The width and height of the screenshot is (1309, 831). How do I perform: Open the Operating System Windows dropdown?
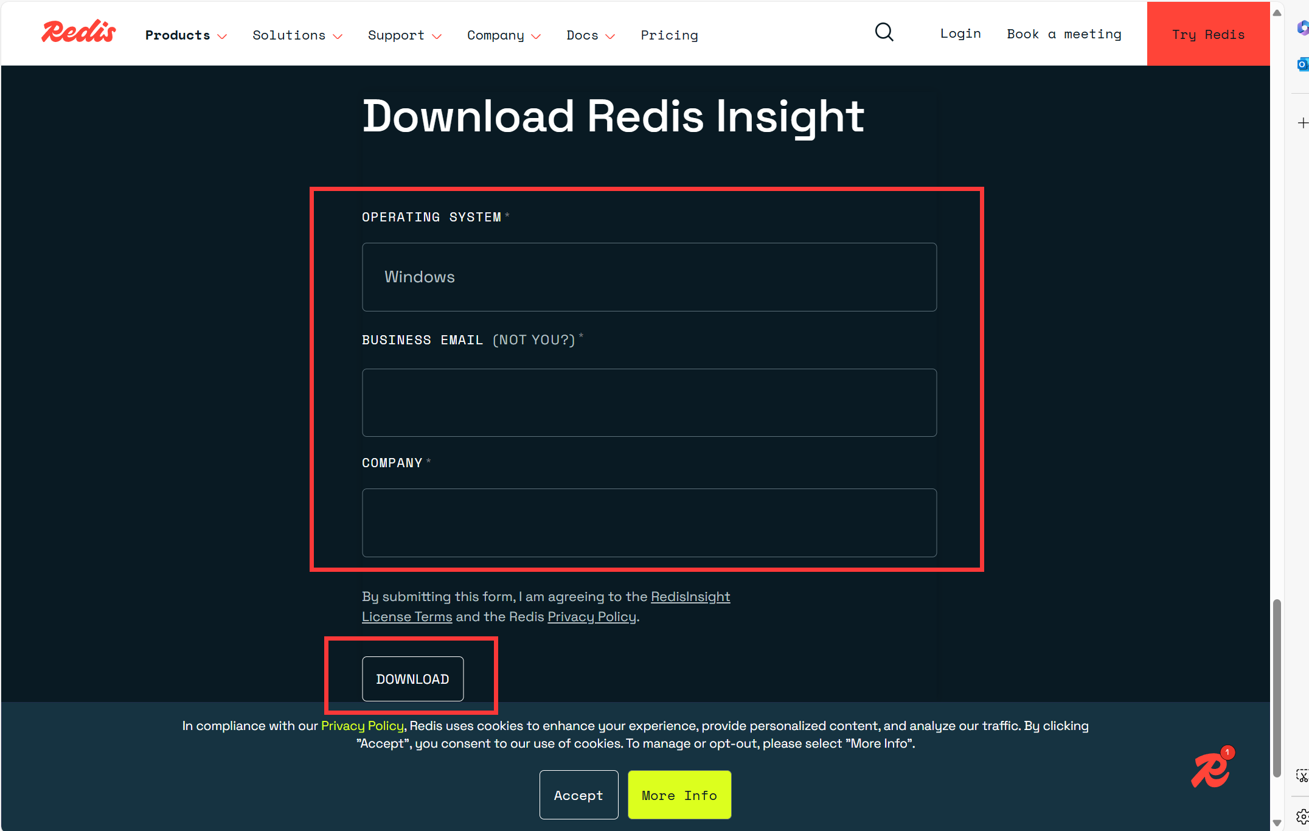[x=649, y=277]
